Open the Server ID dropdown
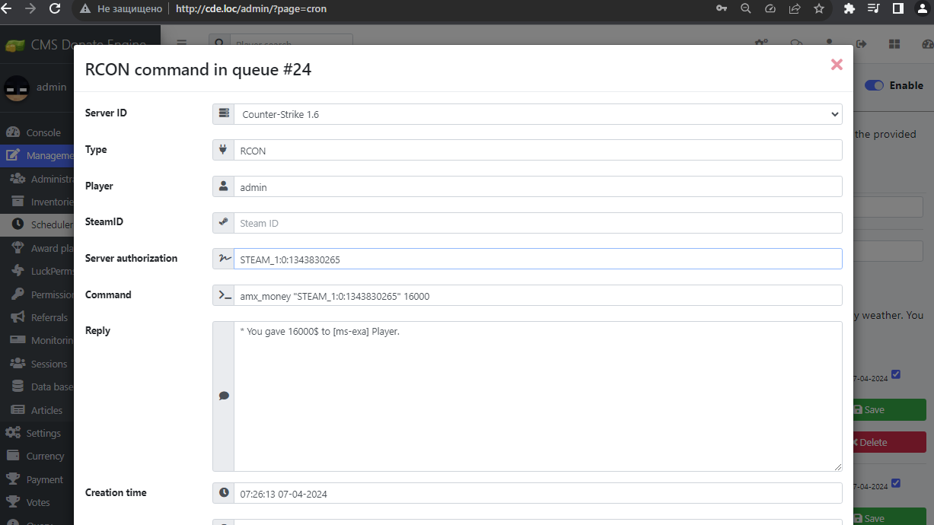 (x=537, y=114)
